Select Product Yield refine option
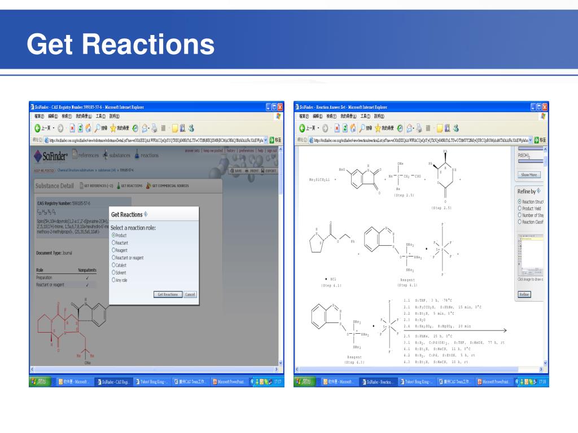The height and width of the screenshot is (433, 578). pos(520,208)
